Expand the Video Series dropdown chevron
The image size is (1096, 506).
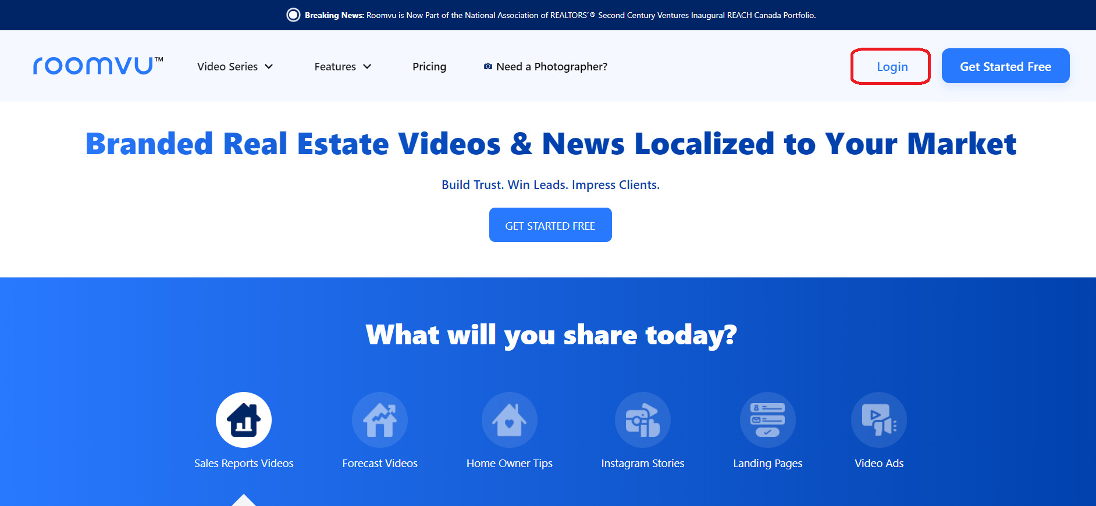coord(269,67)
